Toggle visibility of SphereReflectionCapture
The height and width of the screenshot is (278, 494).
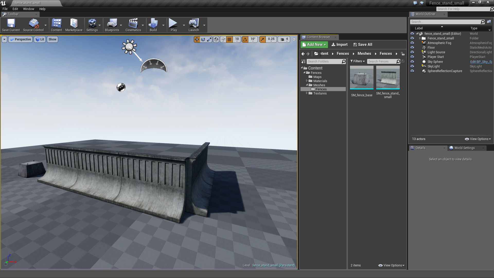[x=412, y=71]
